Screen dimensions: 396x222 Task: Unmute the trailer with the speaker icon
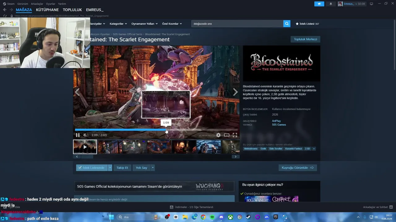[85, 135]
